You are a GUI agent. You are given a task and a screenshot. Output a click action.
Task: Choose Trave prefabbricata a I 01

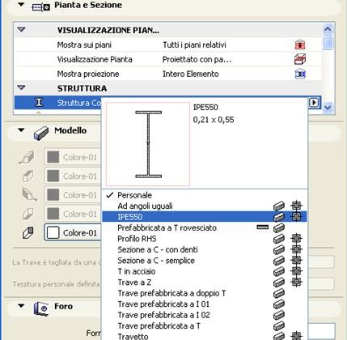(x=163, y=304)
